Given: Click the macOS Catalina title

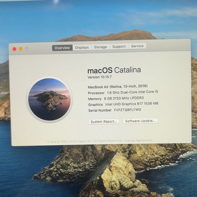Looking at the screenshot, I should pyautogui.click(x=114, y=70).
